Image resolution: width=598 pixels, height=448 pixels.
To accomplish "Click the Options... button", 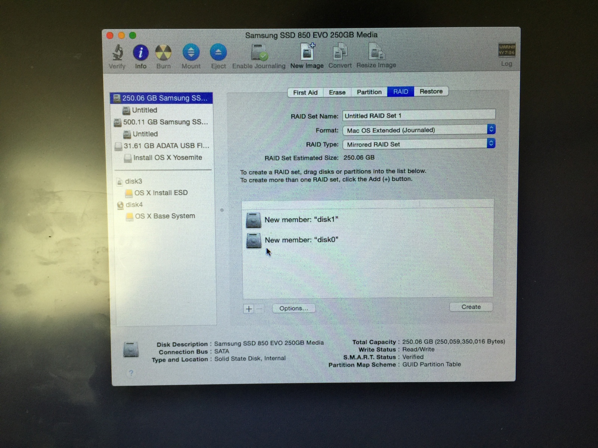I will click(294, 308).
